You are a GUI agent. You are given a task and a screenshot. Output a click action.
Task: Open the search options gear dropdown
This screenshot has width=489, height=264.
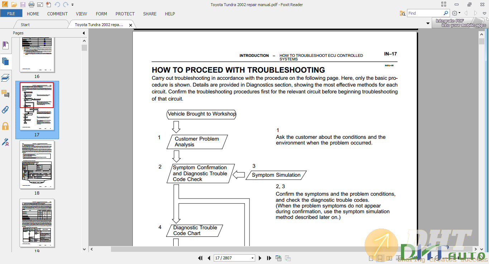456,13
